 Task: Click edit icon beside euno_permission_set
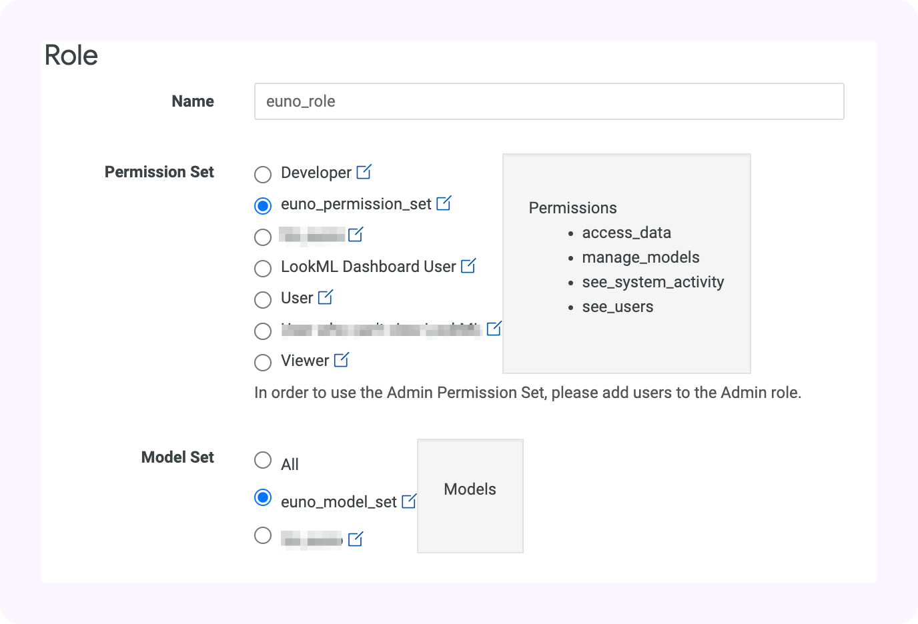click(x=444, y=203)
